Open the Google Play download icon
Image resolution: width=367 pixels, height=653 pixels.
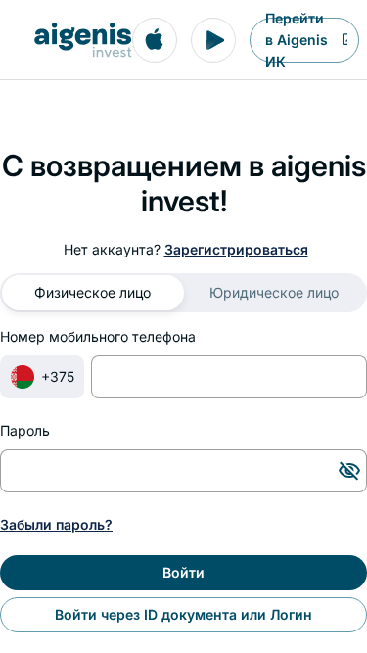coord(213,40)
